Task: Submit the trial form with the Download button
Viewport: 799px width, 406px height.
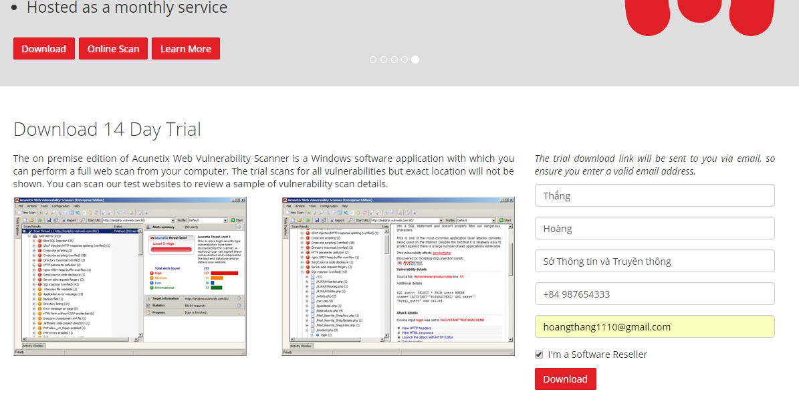Action: click(565, 379)
